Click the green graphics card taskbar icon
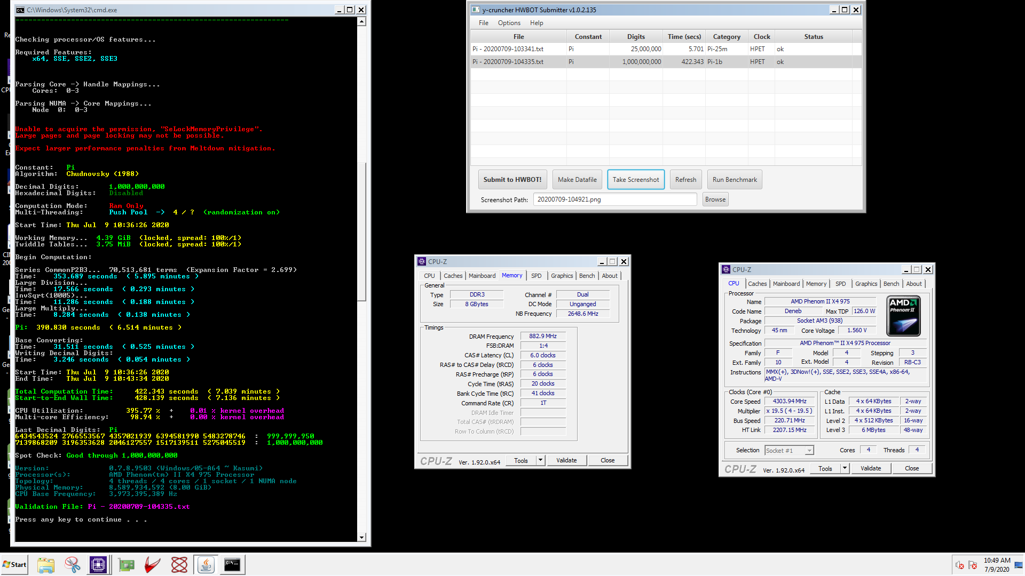 [127, 564]
